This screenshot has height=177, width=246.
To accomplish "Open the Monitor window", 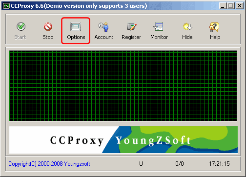I will [159, 31].
